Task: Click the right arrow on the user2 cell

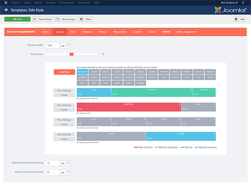Action: pyautogui.click(x=116, y=124)
